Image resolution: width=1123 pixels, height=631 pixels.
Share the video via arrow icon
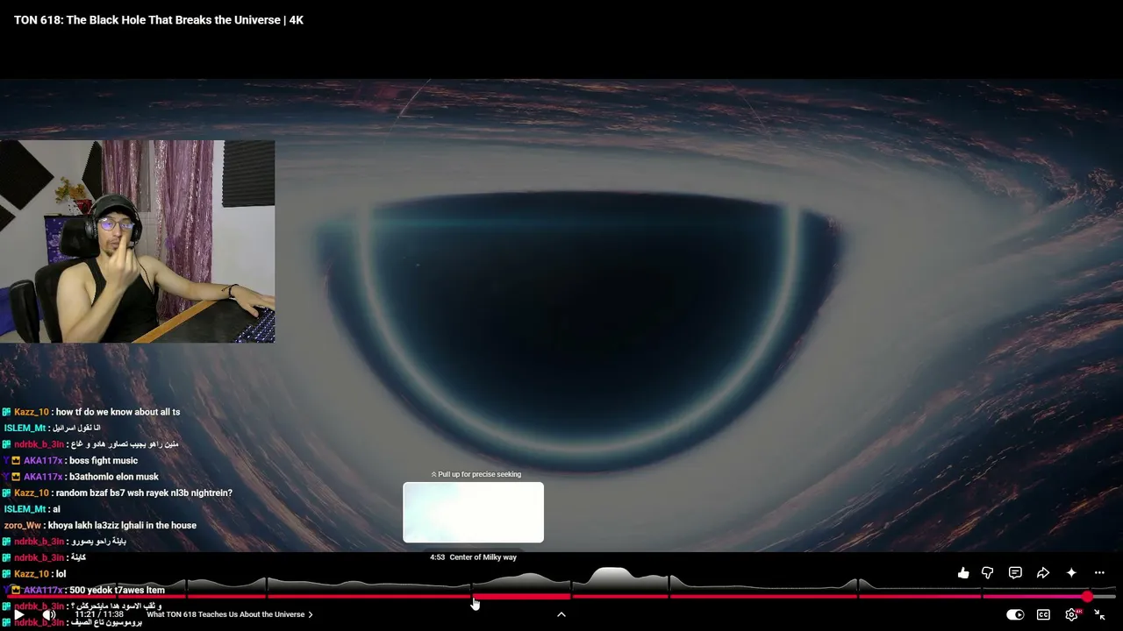1043,573
